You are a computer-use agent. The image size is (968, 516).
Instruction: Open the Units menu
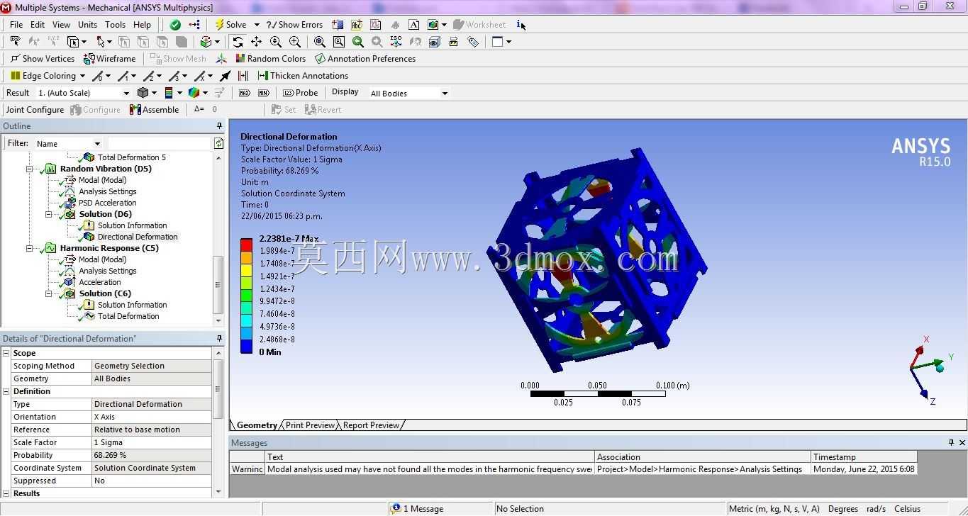pyautogui.click(x=87, y=24)
